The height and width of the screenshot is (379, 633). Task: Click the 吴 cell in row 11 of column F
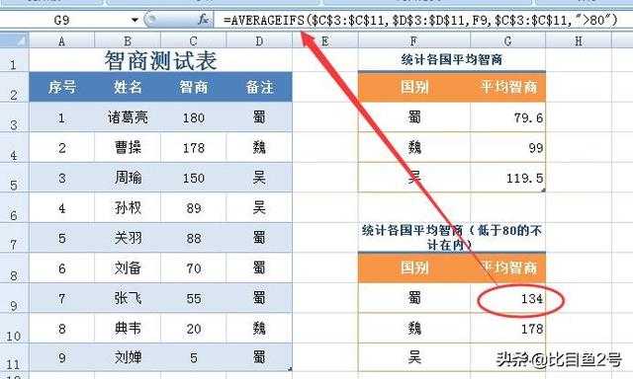click(414, 357)
